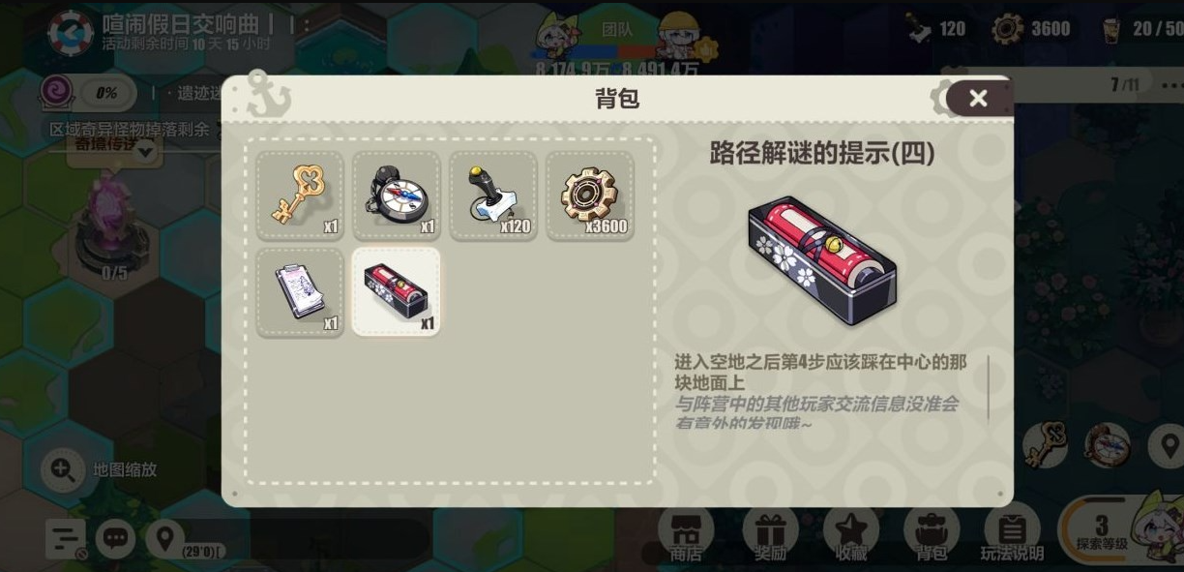Open the 奖励 rewards menu
Image resolution: width=1184 pixels, height=572 pixels.
point(770,534)
